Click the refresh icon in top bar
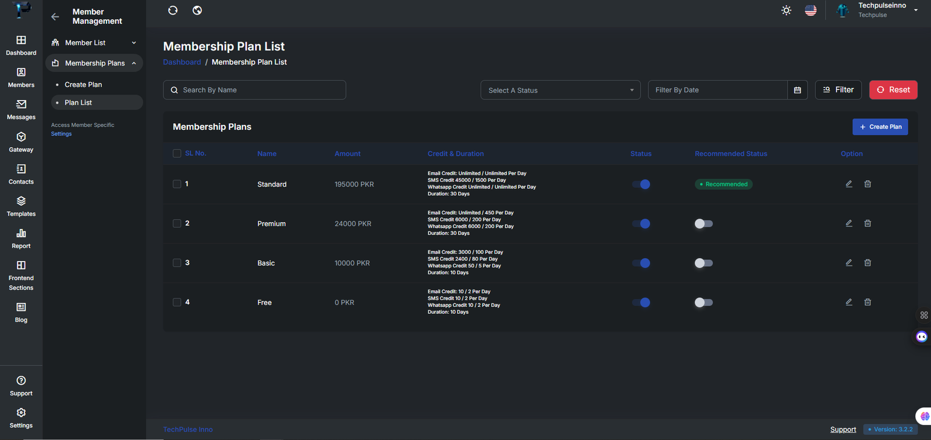Screen dimensions: 931x440 click(x=173, y=10)
